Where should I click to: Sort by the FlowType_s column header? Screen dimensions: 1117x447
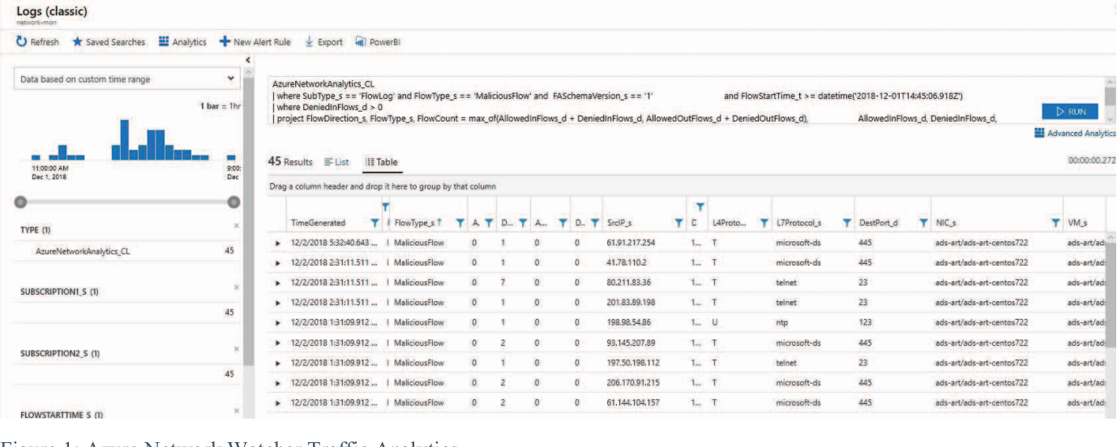coord(418,223)
